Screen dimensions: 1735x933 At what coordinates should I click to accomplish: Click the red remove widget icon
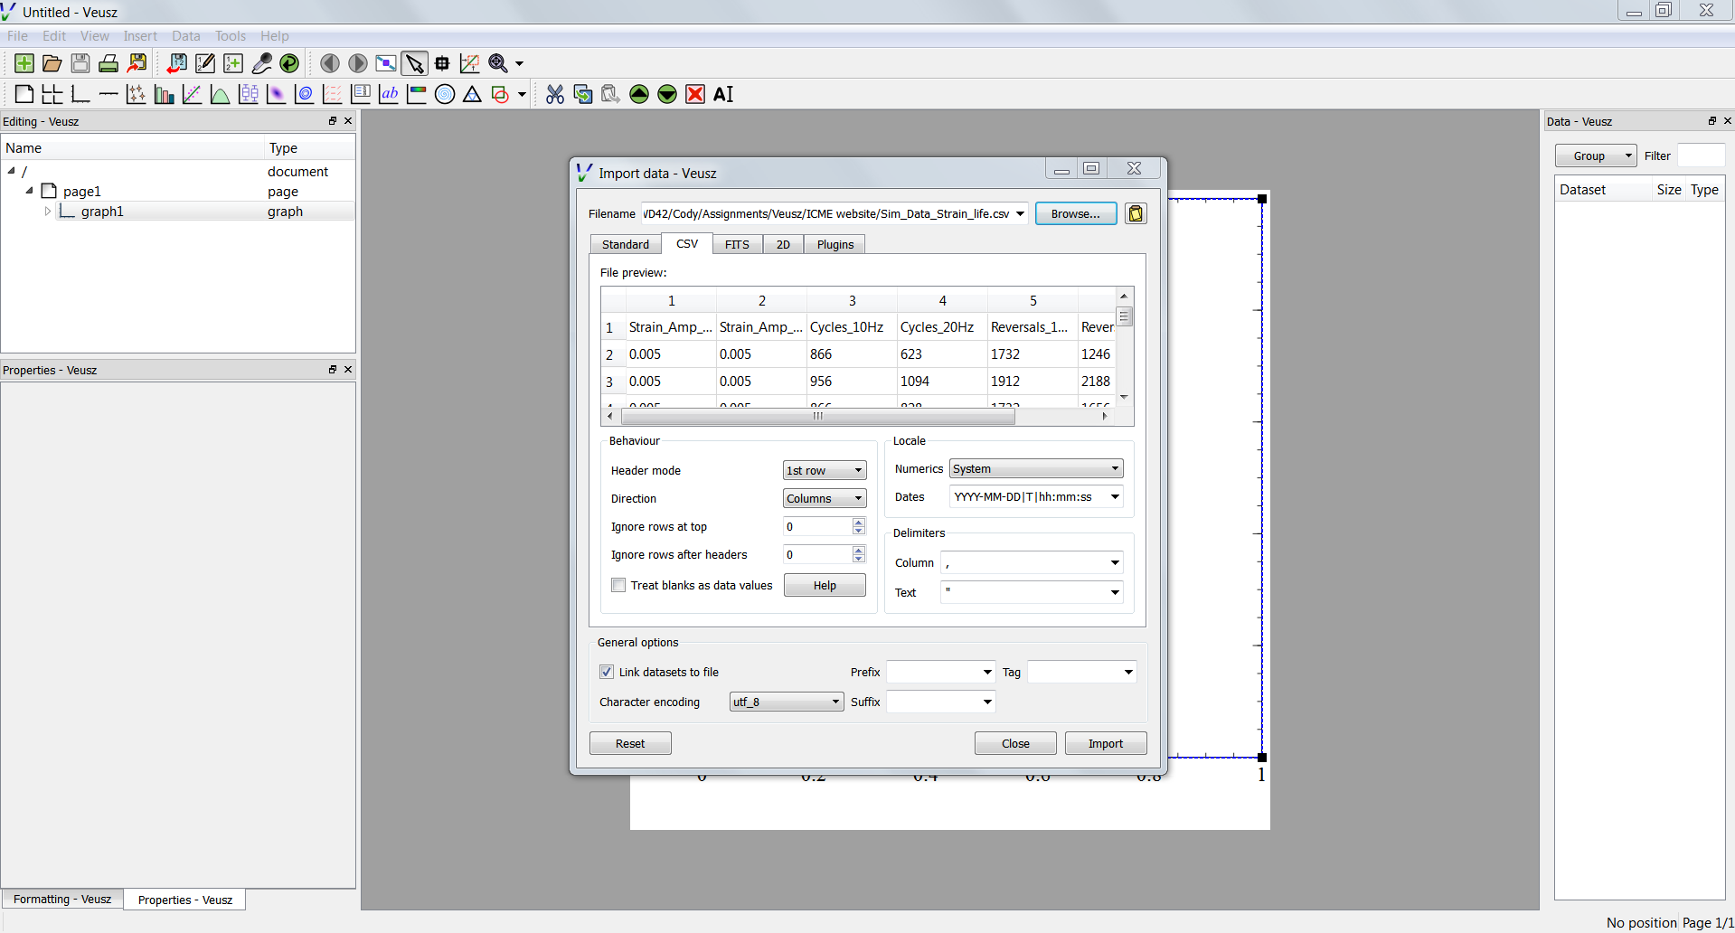coord(695,94)
